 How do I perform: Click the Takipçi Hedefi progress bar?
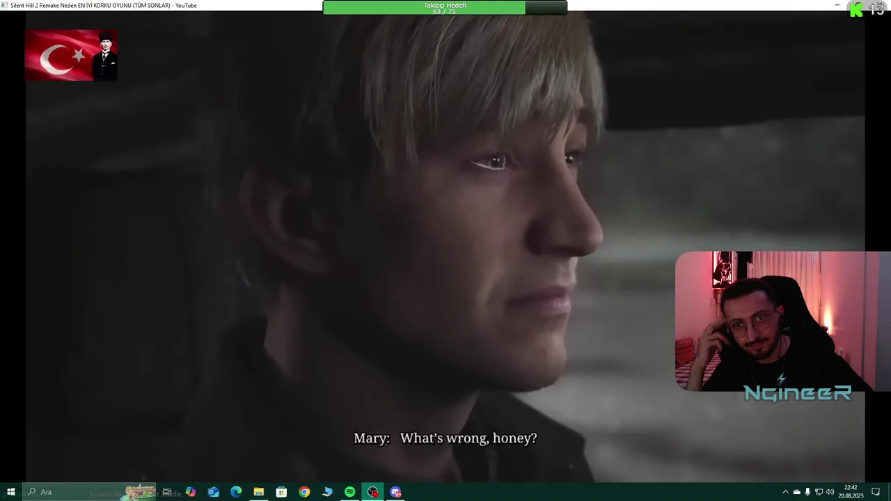coord(445,8)
